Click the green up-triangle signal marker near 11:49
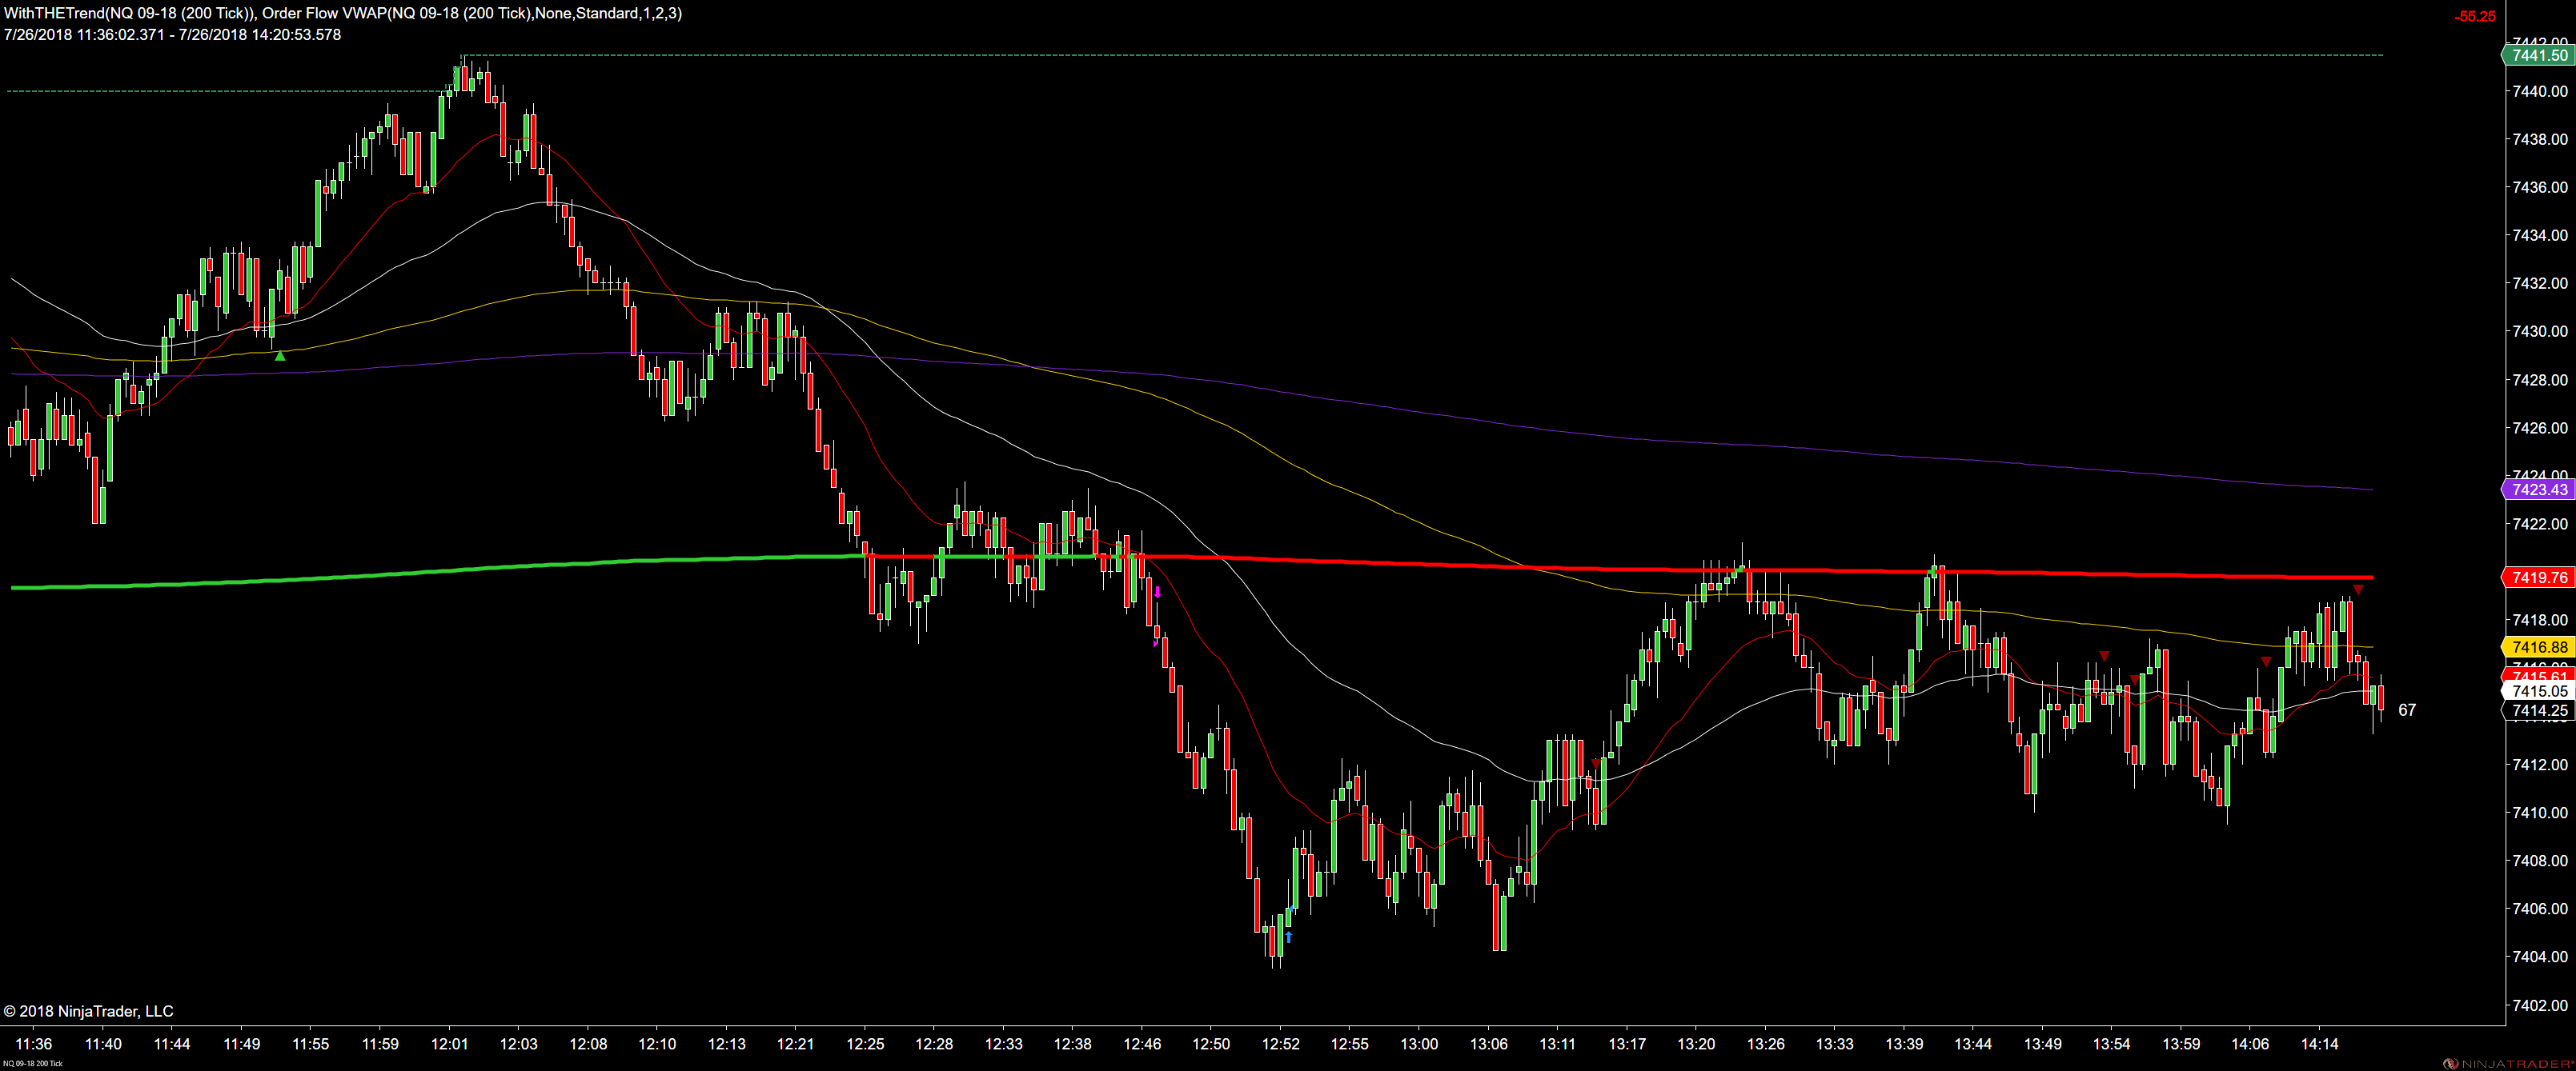 pos(280,356)
